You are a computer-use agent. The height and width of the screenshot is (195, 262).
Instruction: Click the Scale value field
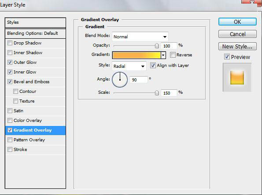coord(169,93)
